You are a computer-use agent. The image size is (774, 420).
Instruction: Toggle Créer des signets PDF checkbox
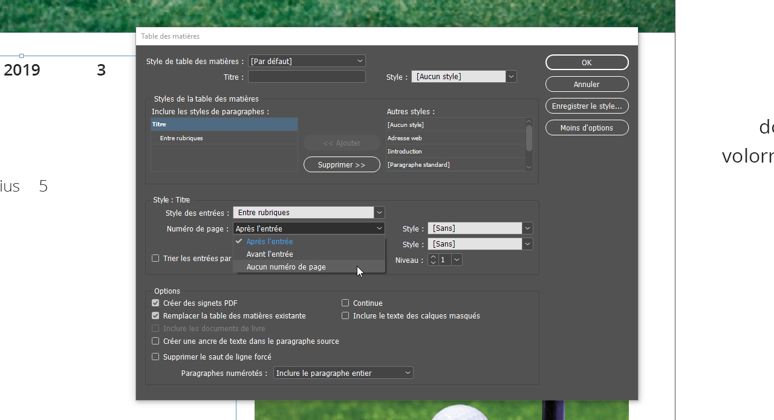(x=155, y=303)
